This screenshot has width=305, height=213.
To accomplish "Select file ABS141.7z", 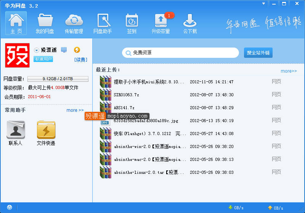I will pyautogui.click(x=124, y=108).
